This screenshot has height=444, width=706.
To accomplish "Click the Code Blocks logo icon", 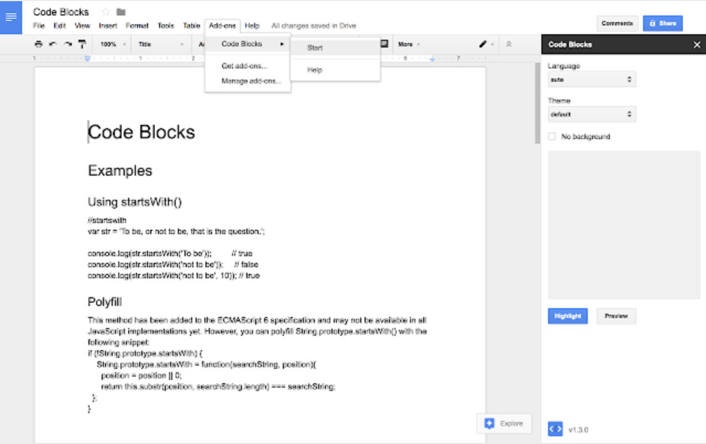I will click(x=555, y=429).
